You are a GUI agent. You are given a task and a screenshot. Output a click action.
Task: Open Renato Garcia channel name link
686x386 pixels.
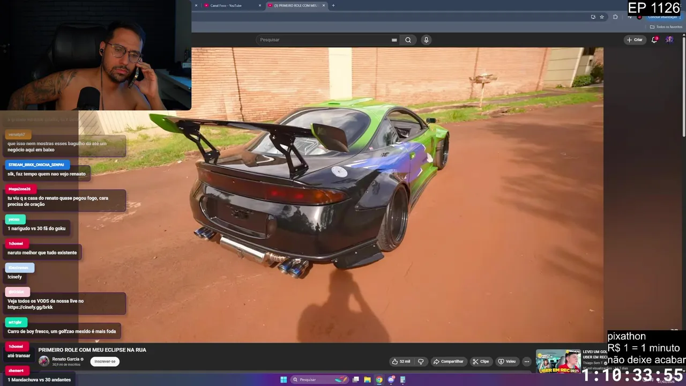66,359
